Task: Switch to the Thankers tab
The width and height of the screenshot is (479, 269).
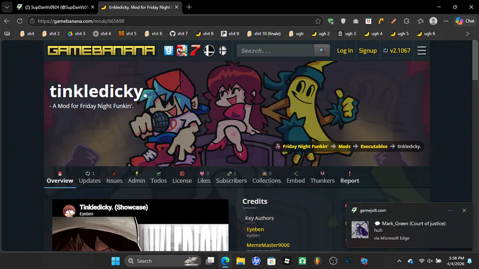Action: pyautogui.click(x=323, y=178)
